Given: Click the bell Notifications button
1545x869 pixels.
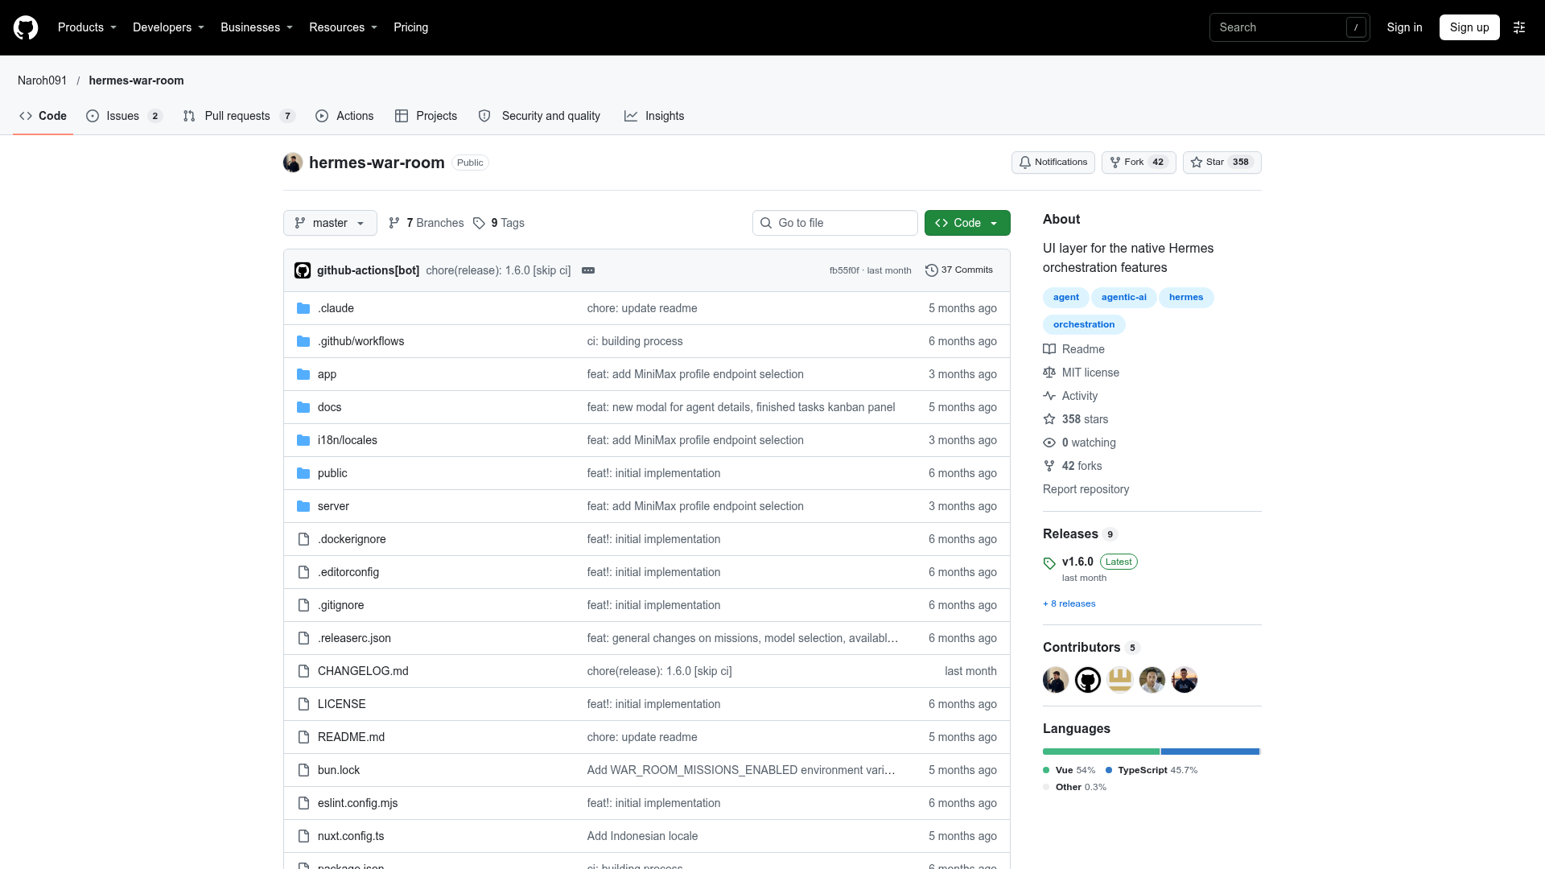Looking at the screenshot, I should (1053, 163).
